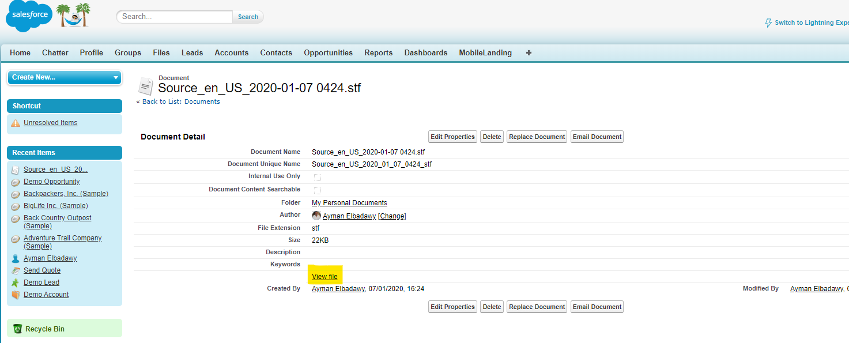Screen dimensions: 849x343
Task: Open the Create New dropdown
Action: click(64, 77)
